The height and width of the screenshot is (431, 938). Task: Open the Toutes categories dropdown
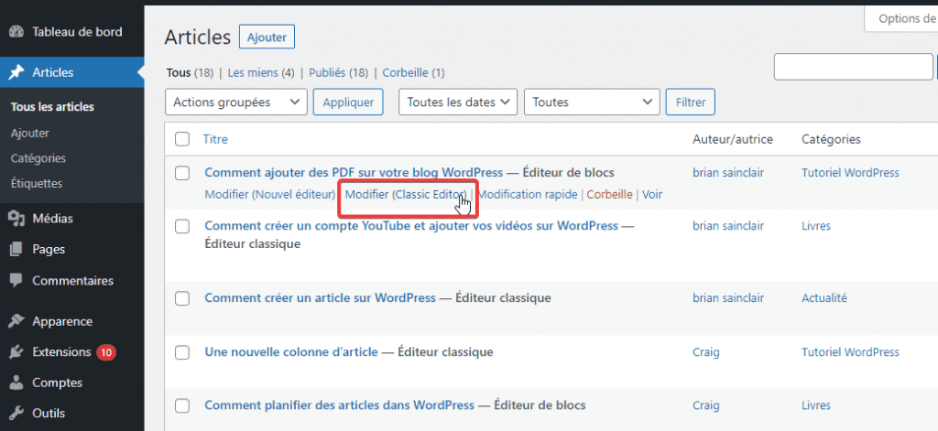coord(592,102)
